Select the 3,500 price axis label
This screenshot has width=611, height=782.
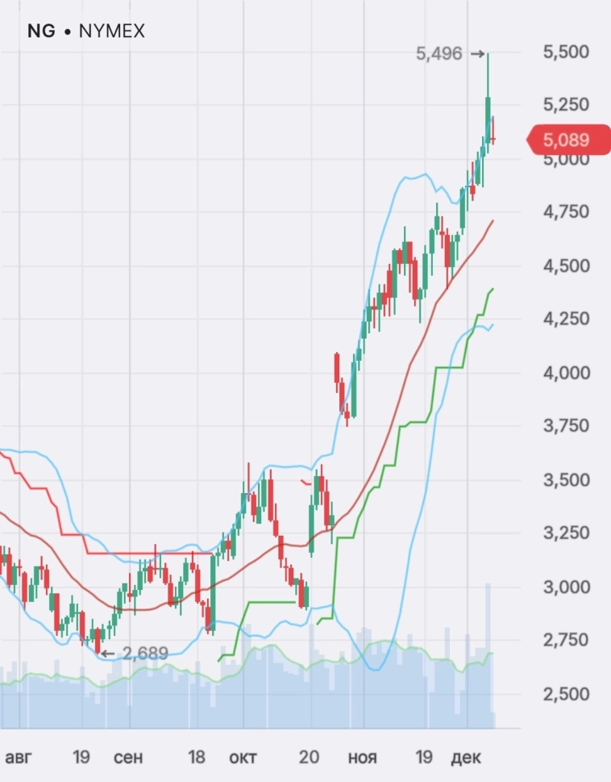click(x=566, y=480)
